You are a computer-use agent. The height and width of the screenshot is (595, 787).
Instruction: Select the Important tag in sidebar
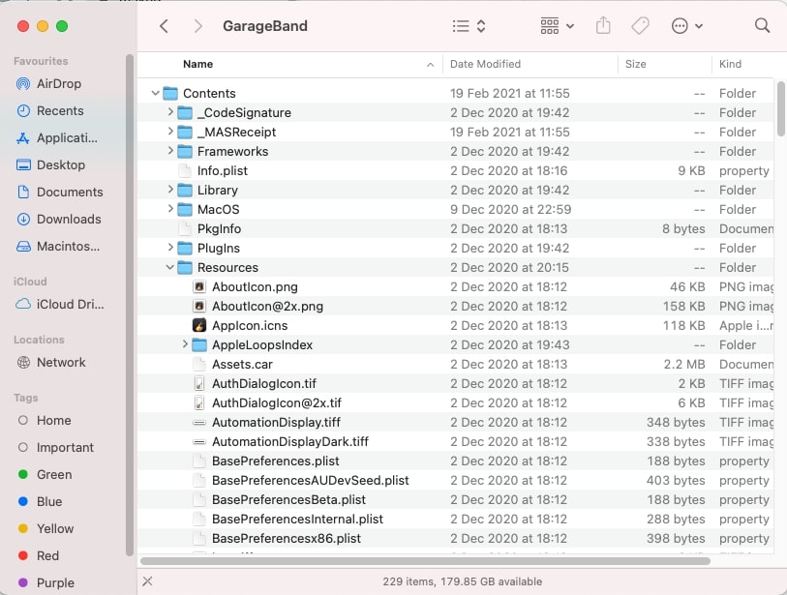point(55,448)
